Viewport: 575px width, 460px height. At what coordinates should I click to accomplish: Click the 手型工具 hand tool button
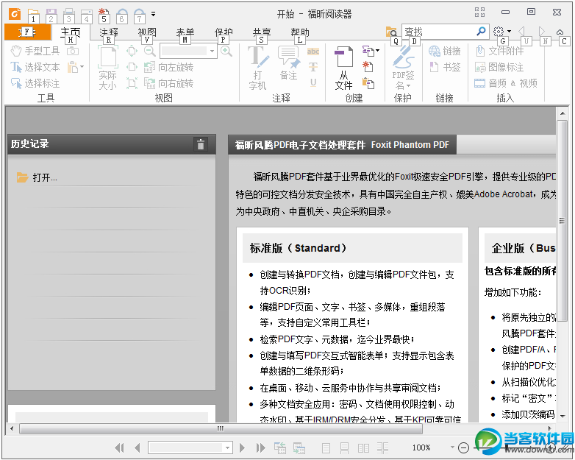coord(35,51)
